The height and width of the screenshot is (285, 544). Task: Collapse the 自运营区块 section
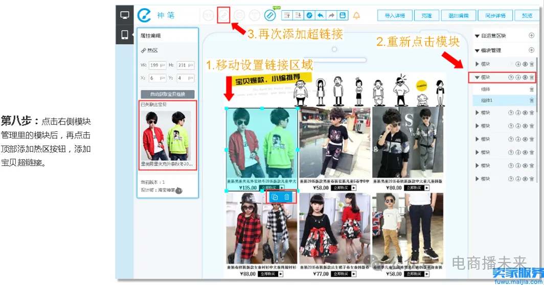(x=477, y=36)
